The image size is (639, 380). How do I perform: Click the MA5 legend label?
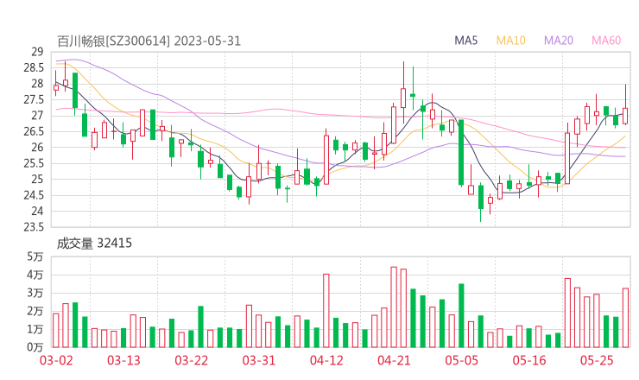(465, 41)
